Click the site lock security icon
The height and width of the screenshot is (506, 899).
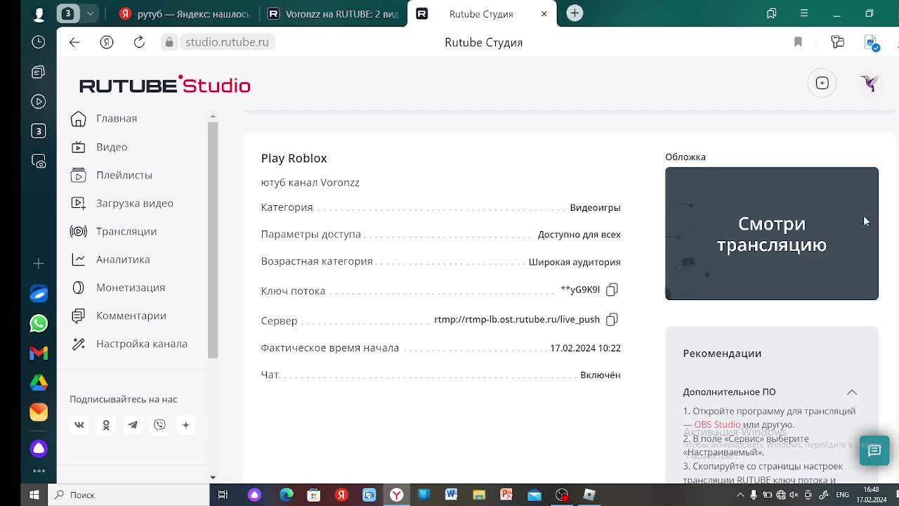169,42
